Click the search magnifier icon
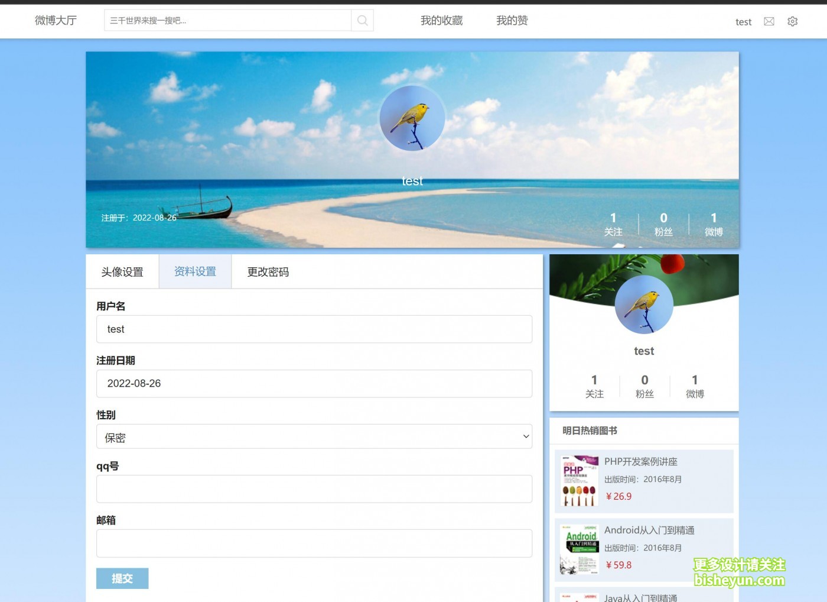Screen dimensions: 827x602 (x=362, y=21)
